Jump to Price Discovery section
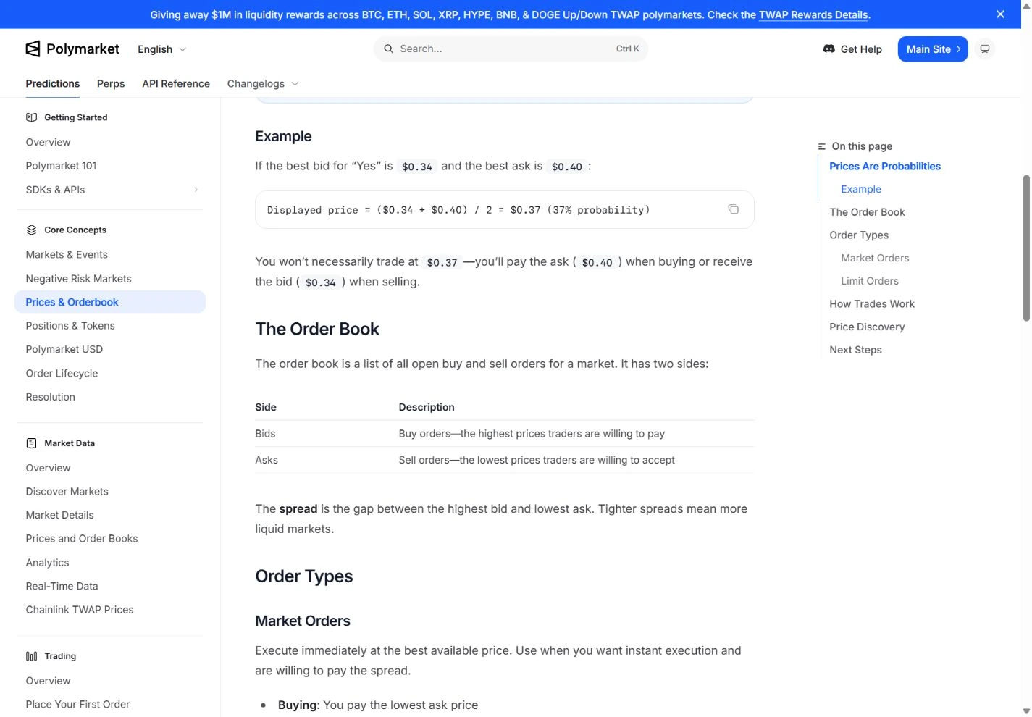Screen dimensions: 1032x717 (x=867, y=327)
